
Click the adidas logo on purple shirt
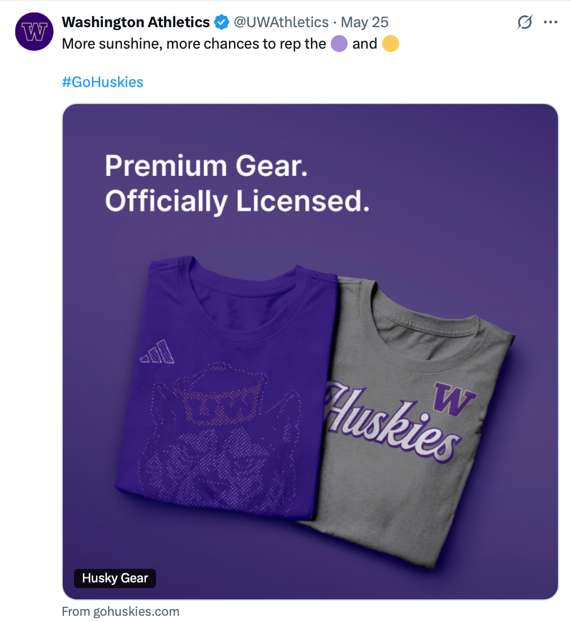point(157,352)
